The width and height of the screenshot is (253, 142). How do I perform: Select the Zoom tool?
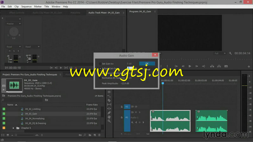click(x=109, y=121)
